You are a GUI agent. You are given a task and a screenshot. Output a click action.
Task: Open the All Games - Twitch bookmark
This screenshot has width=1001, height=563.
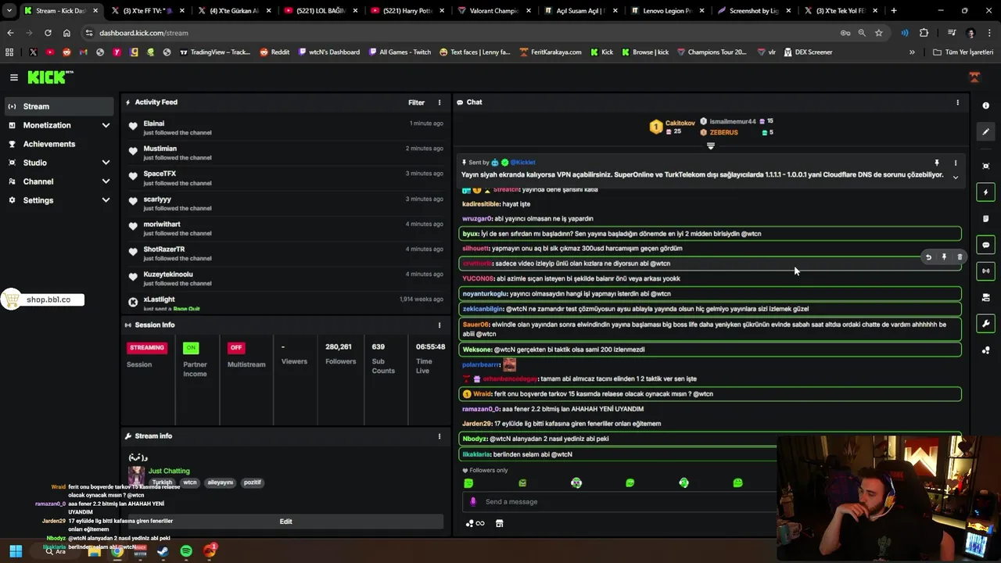point(399,52)
